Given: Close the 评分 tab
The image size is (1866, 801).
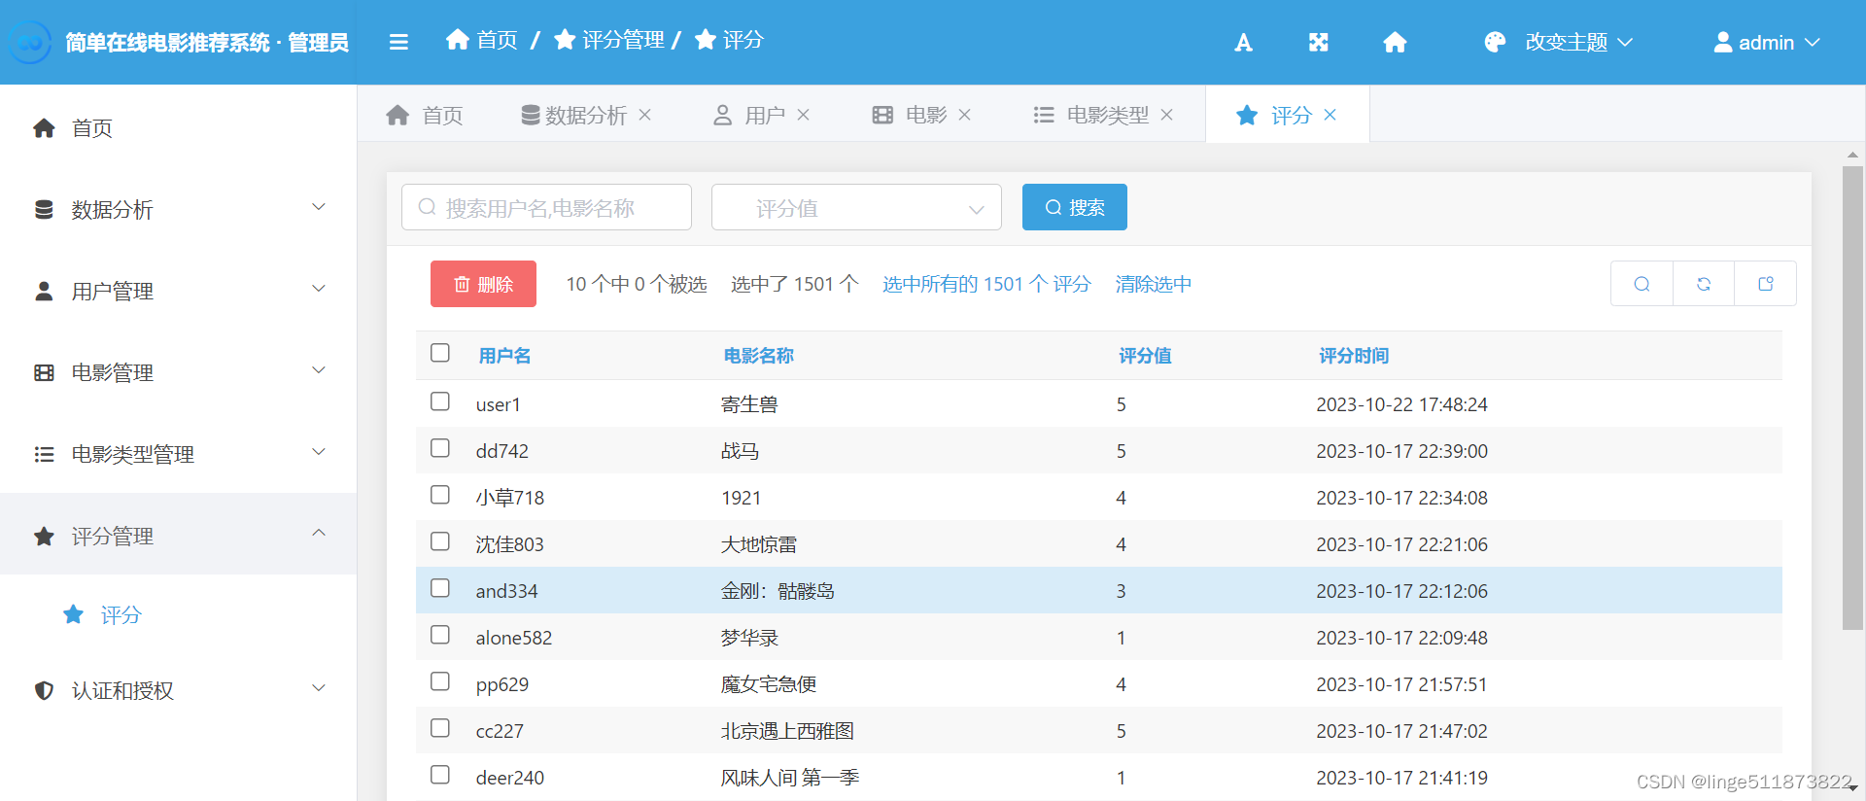Looking at the screenshot, I should click(x=1330, y=115).
